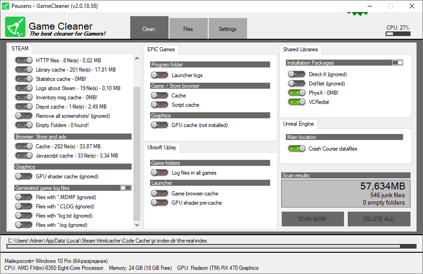Click the scanned file path text
The height and width of the screenshot is (274, 423).
pos(108,241)
